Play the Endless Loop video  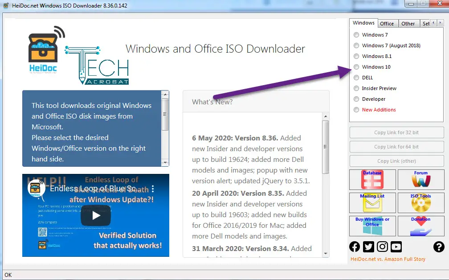[x=96, y=215]
